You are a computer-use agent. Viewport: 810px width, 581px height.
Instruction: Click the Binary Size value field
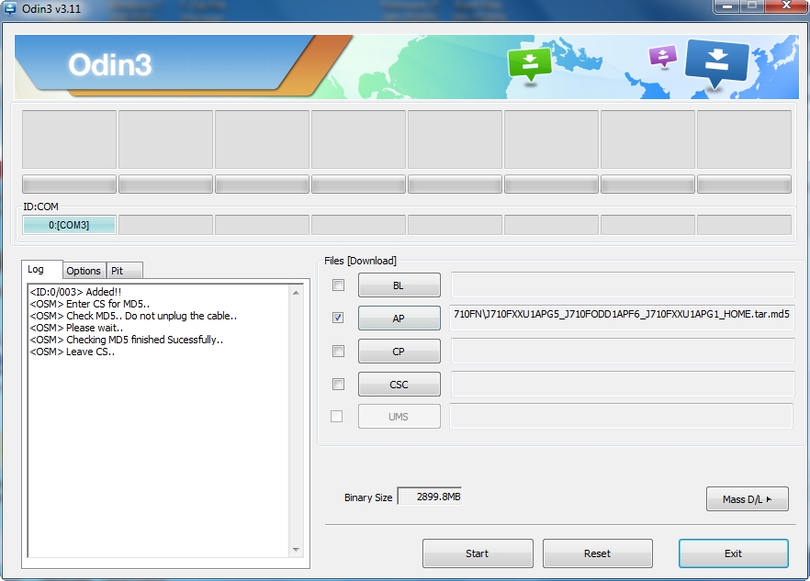click(x=430, y=497)
